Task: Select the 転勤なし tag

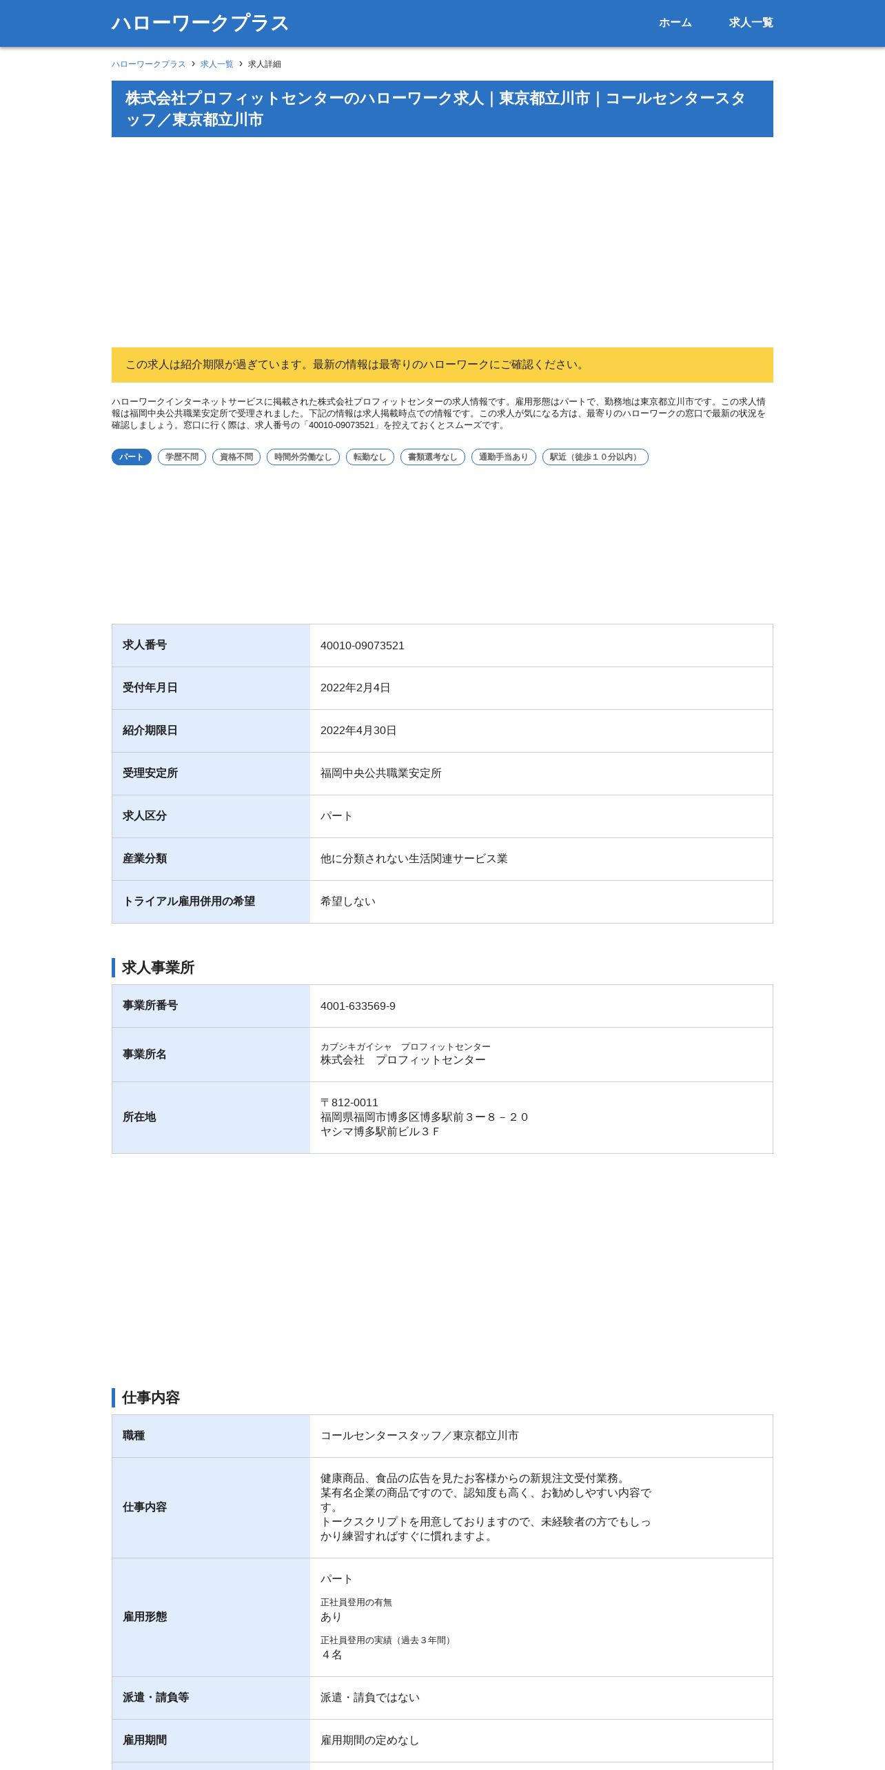Action: pos(370,457)
